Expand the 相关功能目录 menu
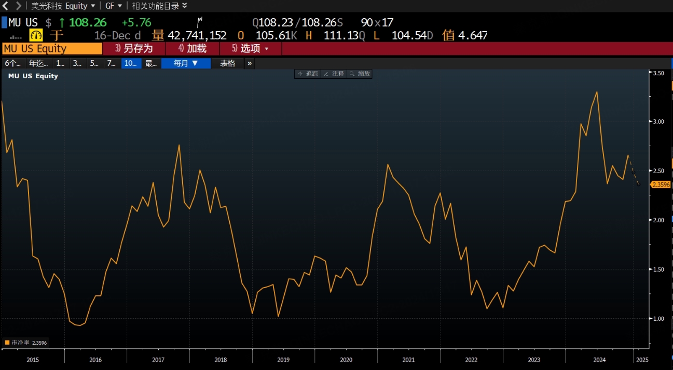Viewport: 673px width, 370px height. (x=159, y=6)
